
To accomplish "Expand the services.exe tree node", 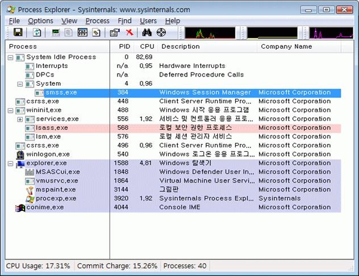I will [20, 119].
